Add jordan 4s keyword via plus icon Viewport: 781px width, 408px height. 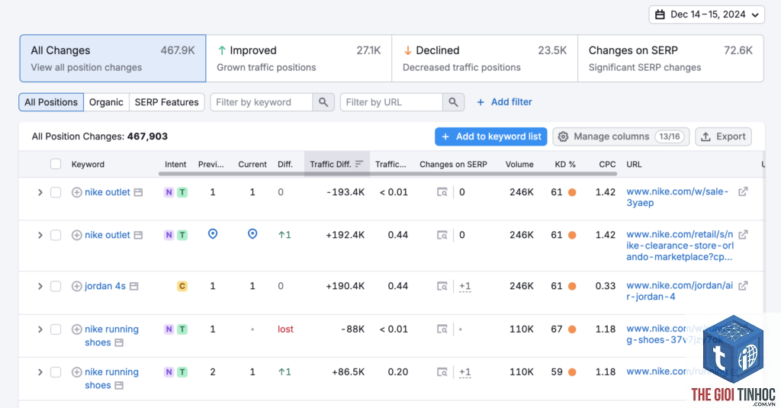coord(77,287)
